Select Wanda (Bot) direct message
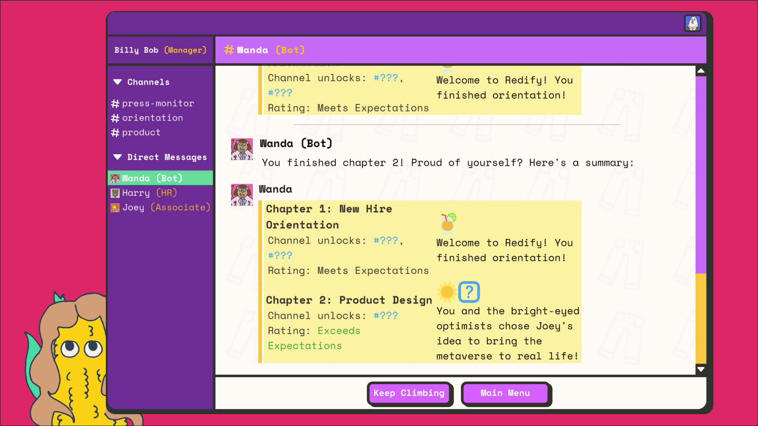 pyautogui.click(x=152, y=178)
